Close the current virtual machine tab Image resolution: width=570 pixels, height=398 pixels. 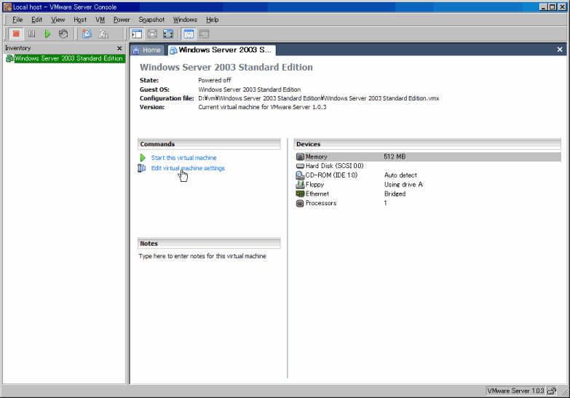tap(560, 49)
